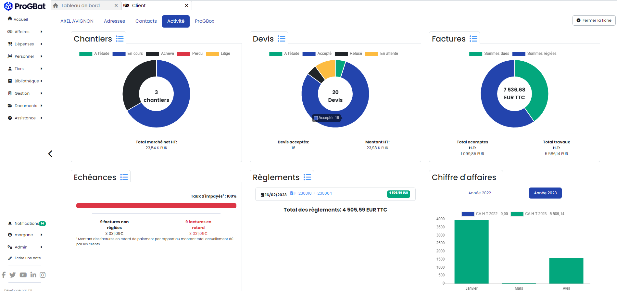Switch to the Adresses tab

pos(114,21)
